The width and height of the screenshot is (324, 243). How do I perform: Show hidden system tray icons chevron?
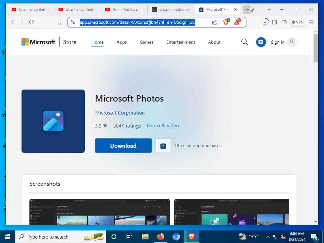(268, 237)
